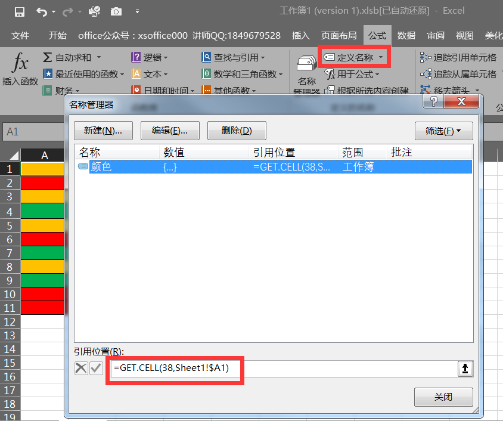This screenshot has height=421, width=503.
Task: Expand the AutoSum (自动求和) dropdown
Action: 98,57
